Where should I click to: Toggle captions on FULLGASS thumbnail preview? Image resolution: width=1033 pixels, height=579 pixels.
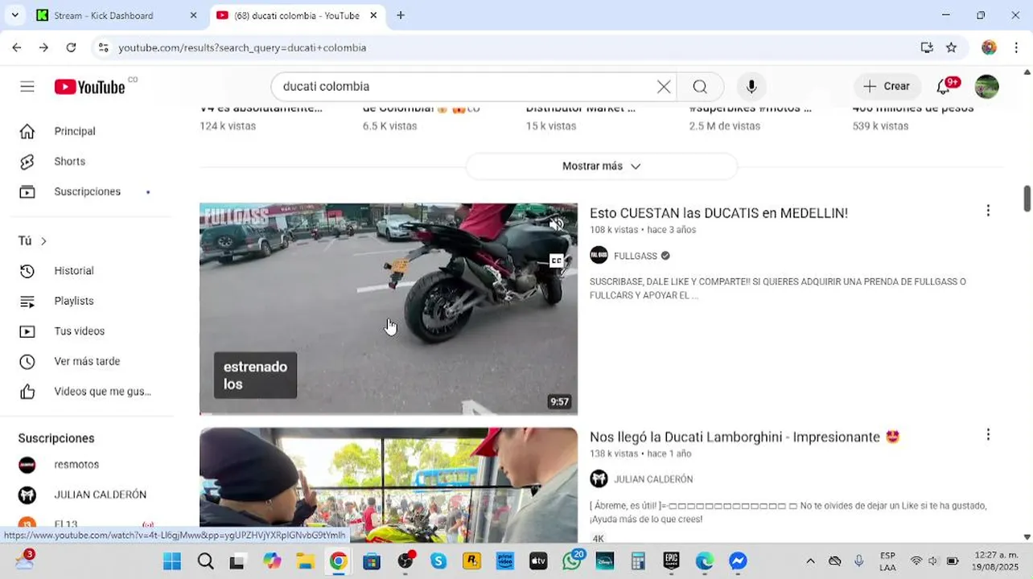tap(557, 260)
